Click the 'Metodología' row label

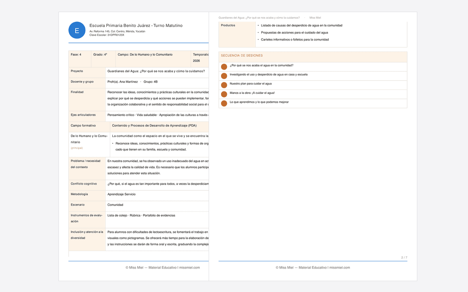click(79, 194)
